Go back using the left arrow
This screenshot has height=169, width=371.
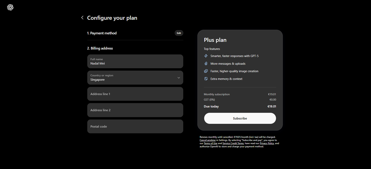[82, 18]
